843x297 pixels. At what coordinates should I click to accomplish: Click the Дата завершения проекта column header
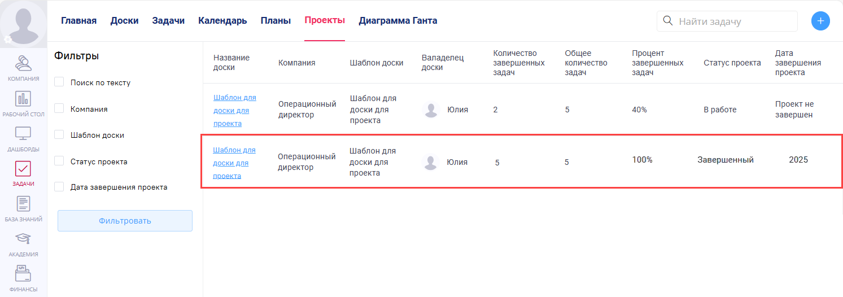point(798,63)
